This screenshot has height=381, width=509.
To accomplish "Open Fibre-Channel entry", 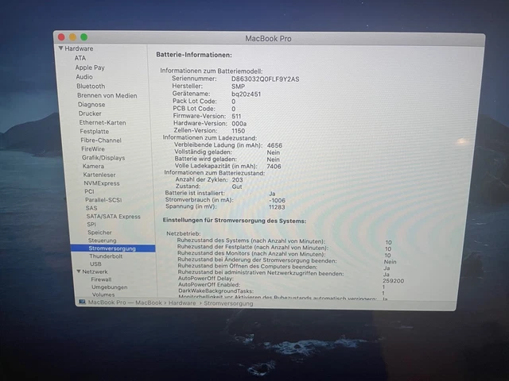I will tap(101, 140).
